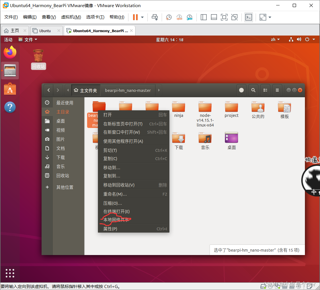Image resolution: width=320 pixels, height=290 pixels.
Task: Open Firefox from the dock
Action: pyautogui.click(x=10, y=52)
